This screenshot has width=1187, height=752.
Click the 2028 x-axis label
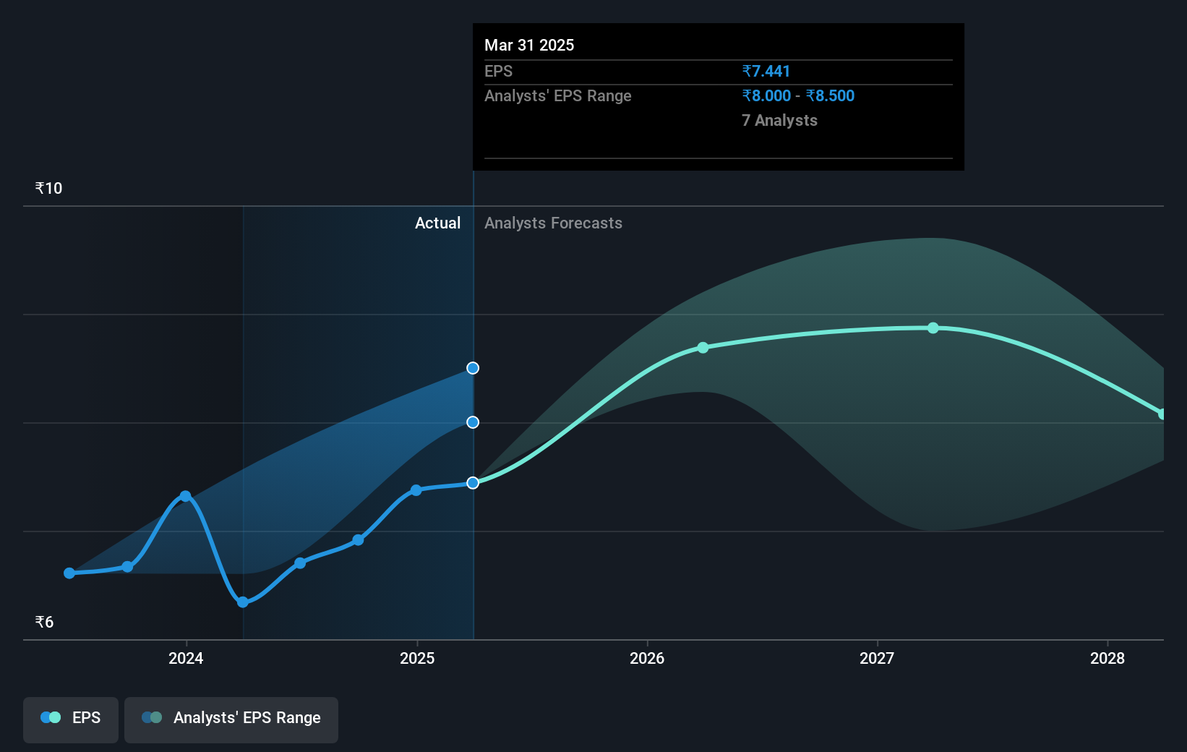[1107, 658]
